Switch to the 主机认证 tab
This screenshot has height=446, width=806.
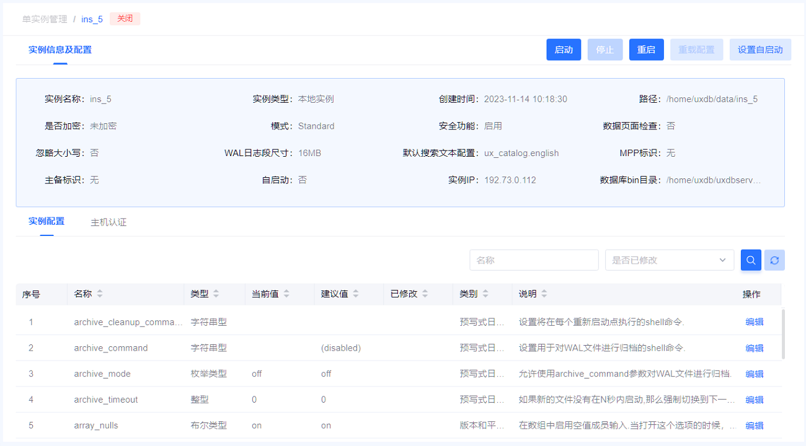click(108, 222)
